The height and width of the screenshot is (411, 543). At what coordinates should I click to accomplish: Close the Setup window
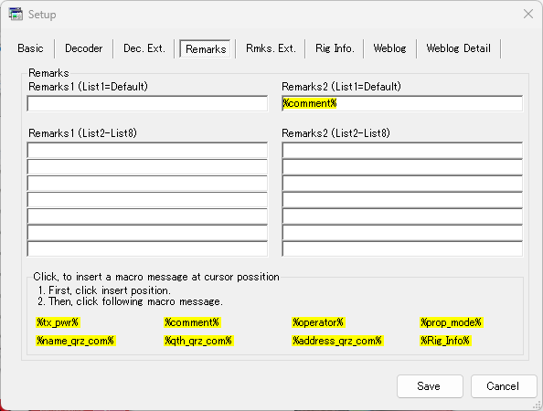tap(528, 15)
